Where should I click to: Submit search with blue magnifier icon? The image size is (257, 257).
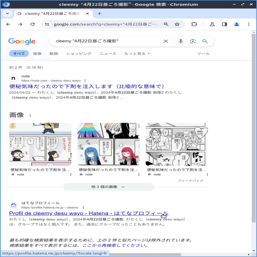(x=205, y=41)
